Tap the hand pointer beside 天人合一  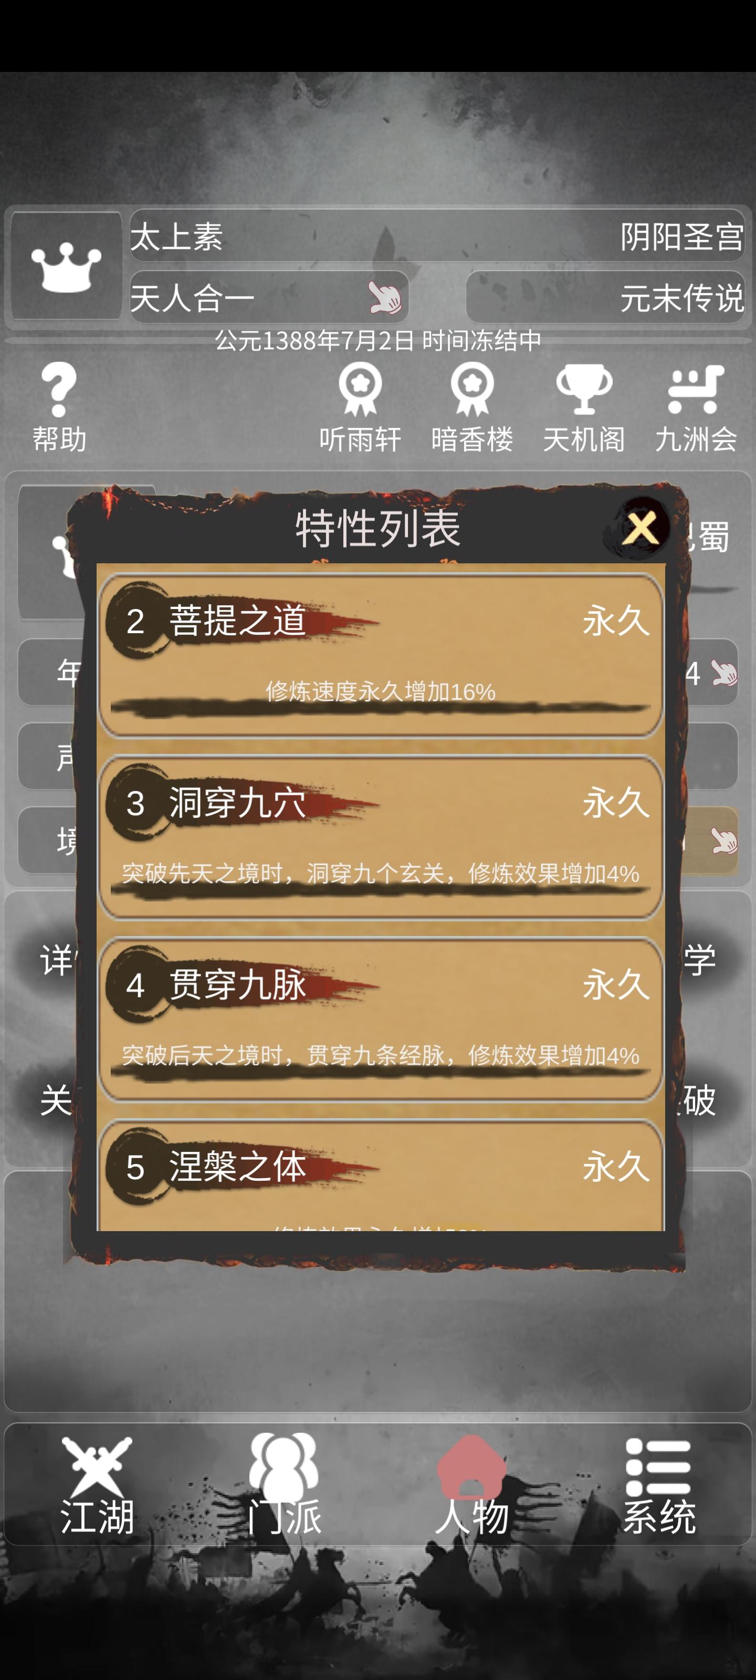click(x=385, y=298)
